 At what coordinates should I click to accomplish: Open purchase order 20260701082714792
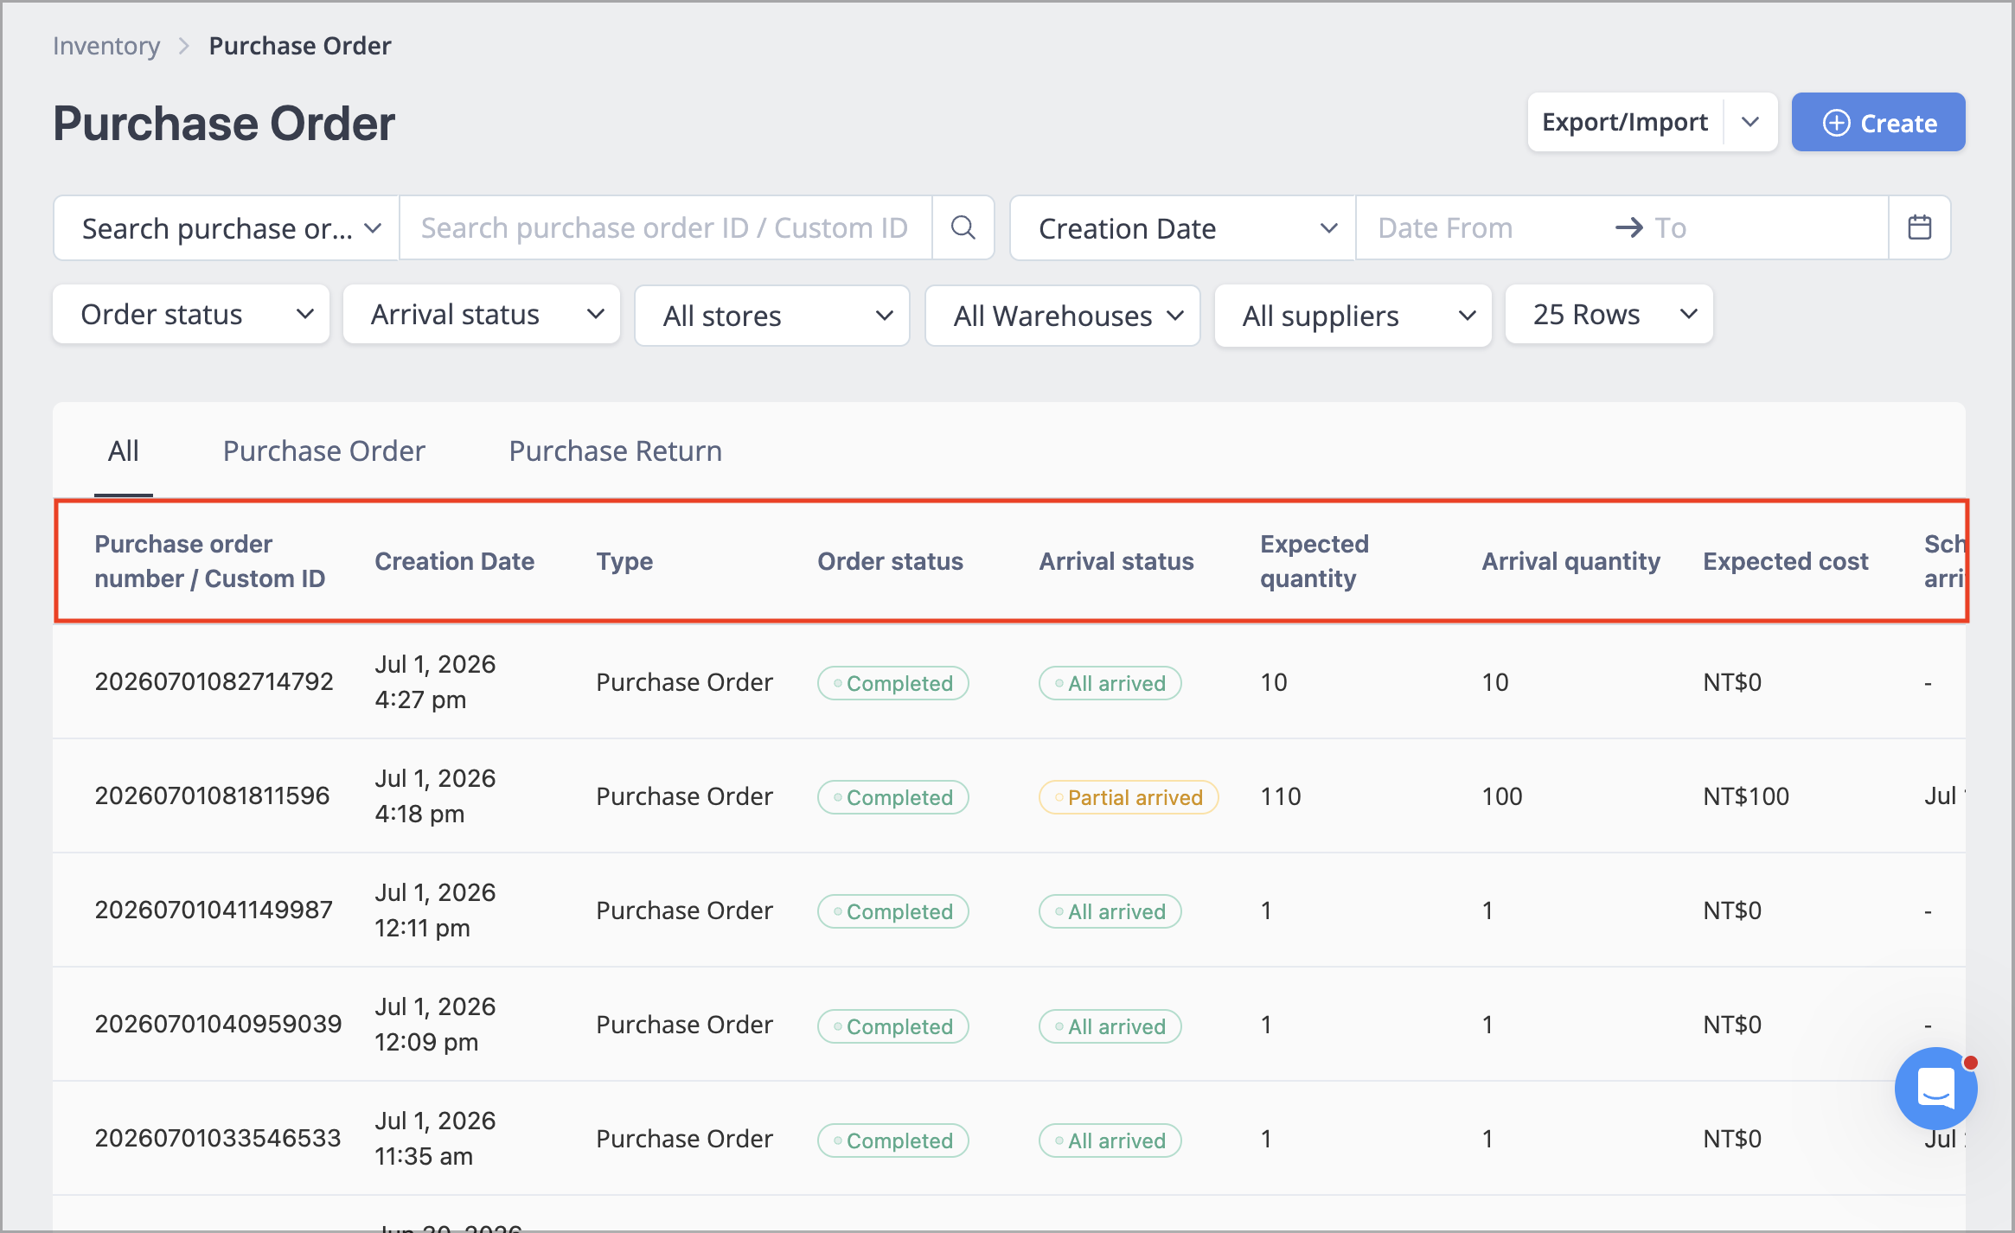point(214,681)
